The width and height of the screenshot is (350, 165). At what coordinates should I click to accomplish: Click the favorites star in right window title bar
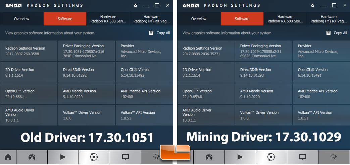[313, 6]
